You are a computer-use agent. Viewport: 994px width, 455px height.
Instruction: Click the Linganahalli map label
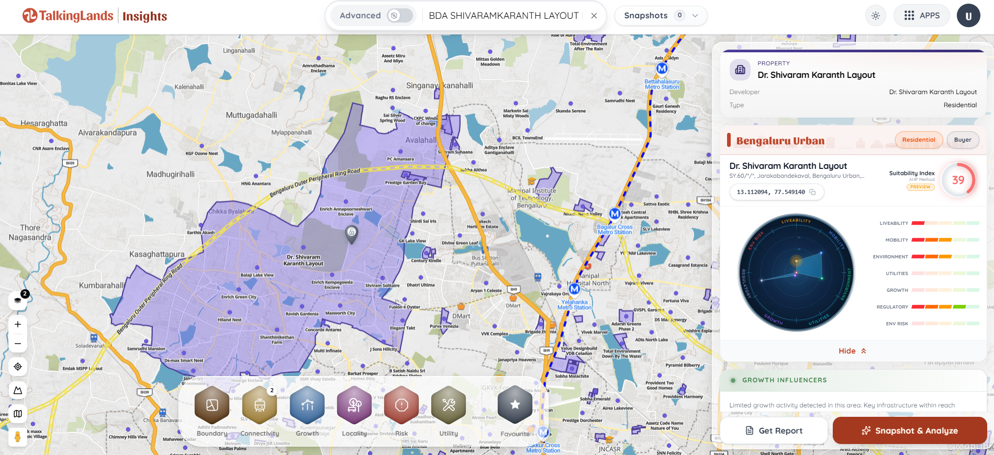point(239,51)
